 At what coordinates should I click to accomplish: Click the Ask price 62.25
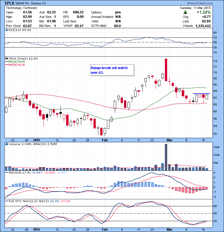pos(52,12)
